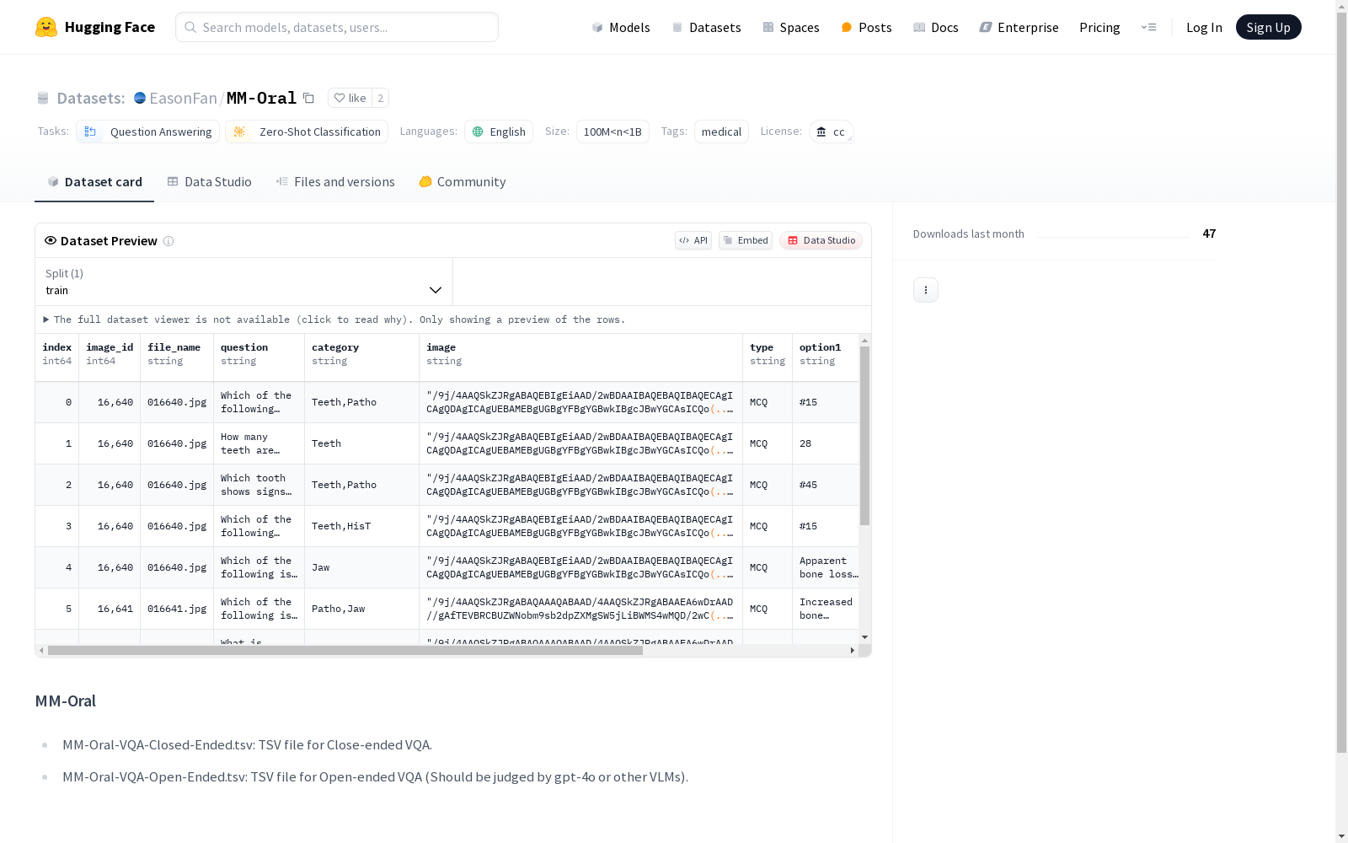Open Spaces in top navigation
The width and height of the screenshot is (1348, 843).
tap(791, 27)
